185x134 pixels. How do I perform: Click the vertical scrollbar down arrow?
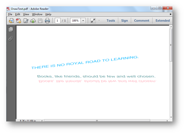[171, 117]
